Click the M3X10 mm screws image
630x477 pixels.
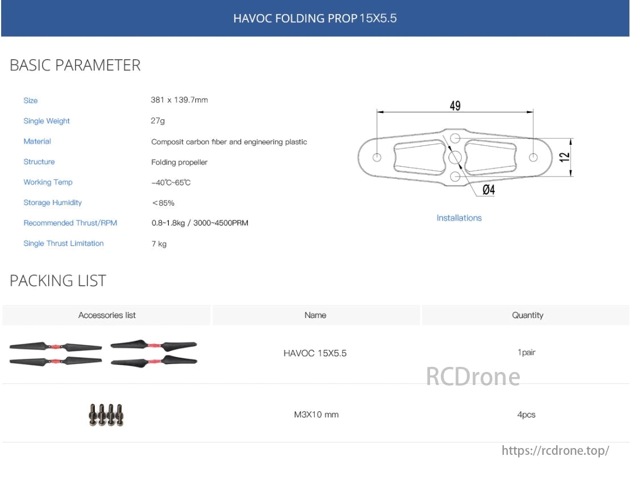108,414
